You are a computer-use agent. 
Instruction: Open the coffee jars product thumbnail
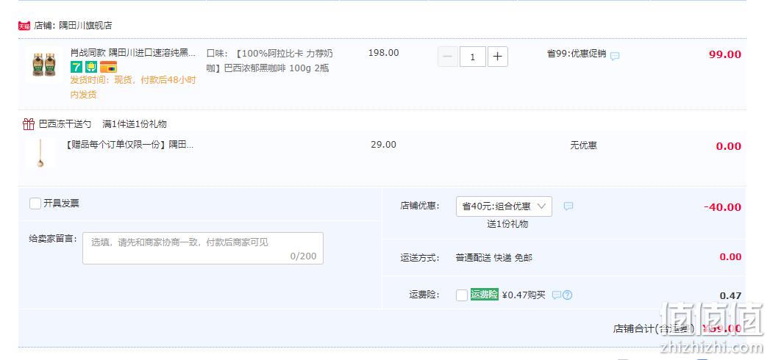(x=43, y=64)
